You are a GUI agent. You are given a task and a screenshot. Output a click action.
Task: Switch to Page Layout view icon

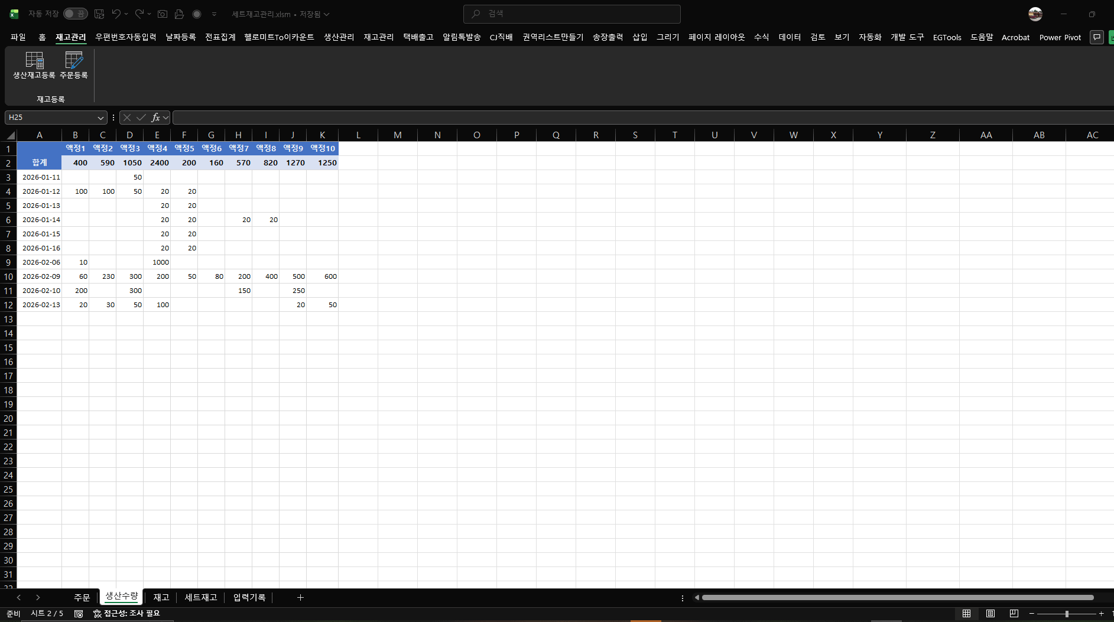(x=990, y=614)
